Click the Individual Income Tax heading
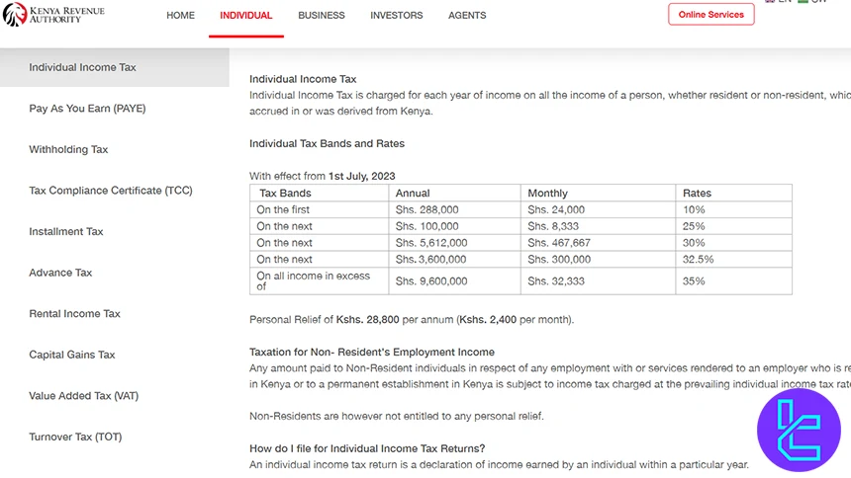The width and height of the screenshot is (851, 478). (x=303, y=79)
